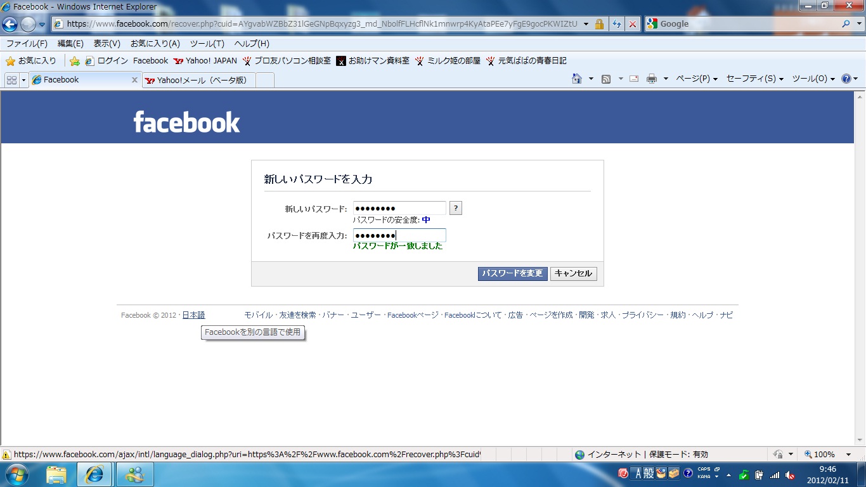The width and height of the screenshot is (866, 487).
Task: Open the recent pages history dropdown
Action: (x=42, y=24)
